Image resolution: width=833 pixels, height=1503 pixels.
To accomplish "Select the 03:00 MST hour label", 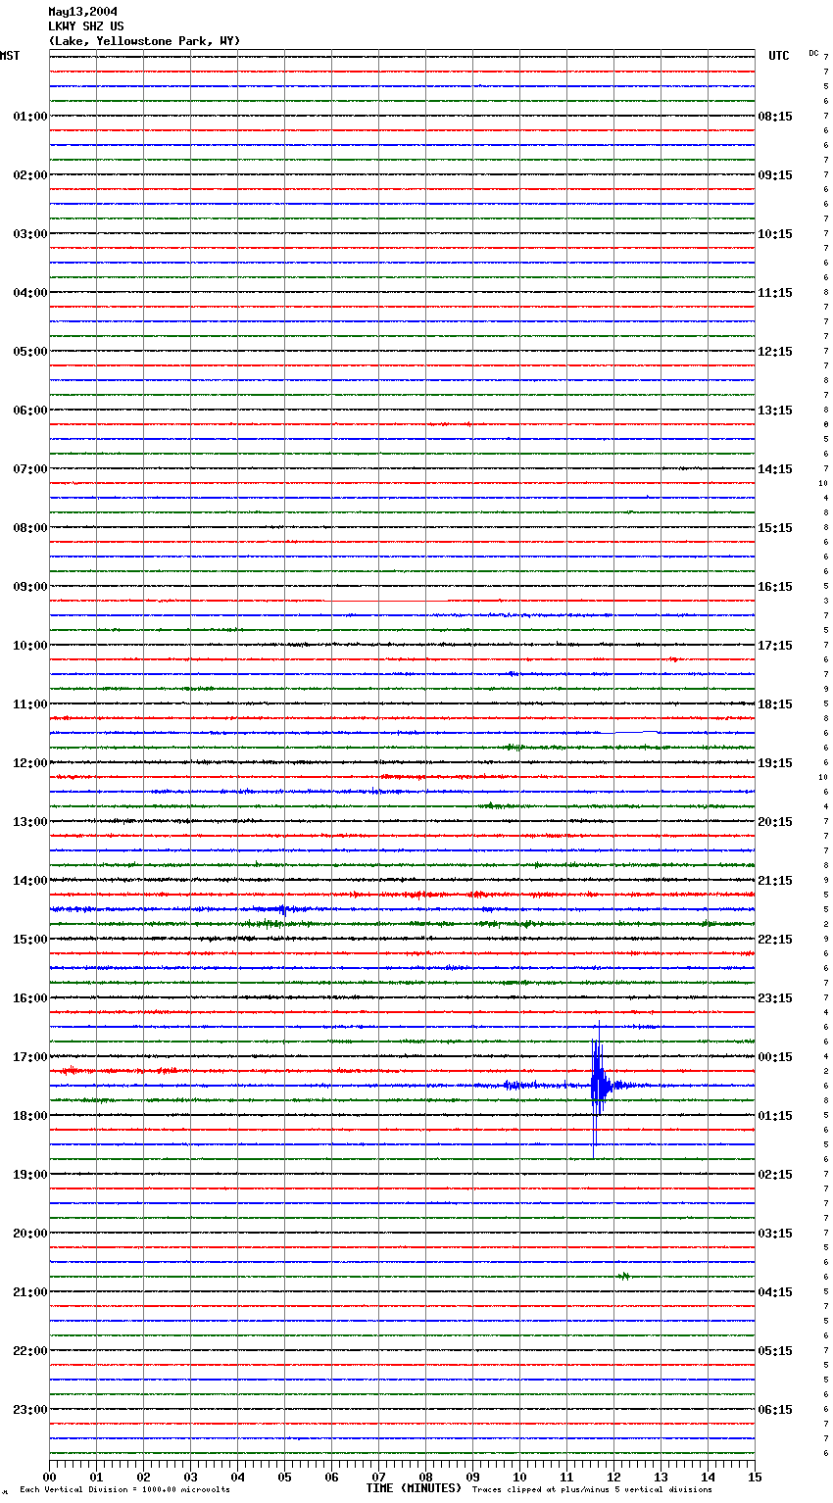I will point(30,234).
